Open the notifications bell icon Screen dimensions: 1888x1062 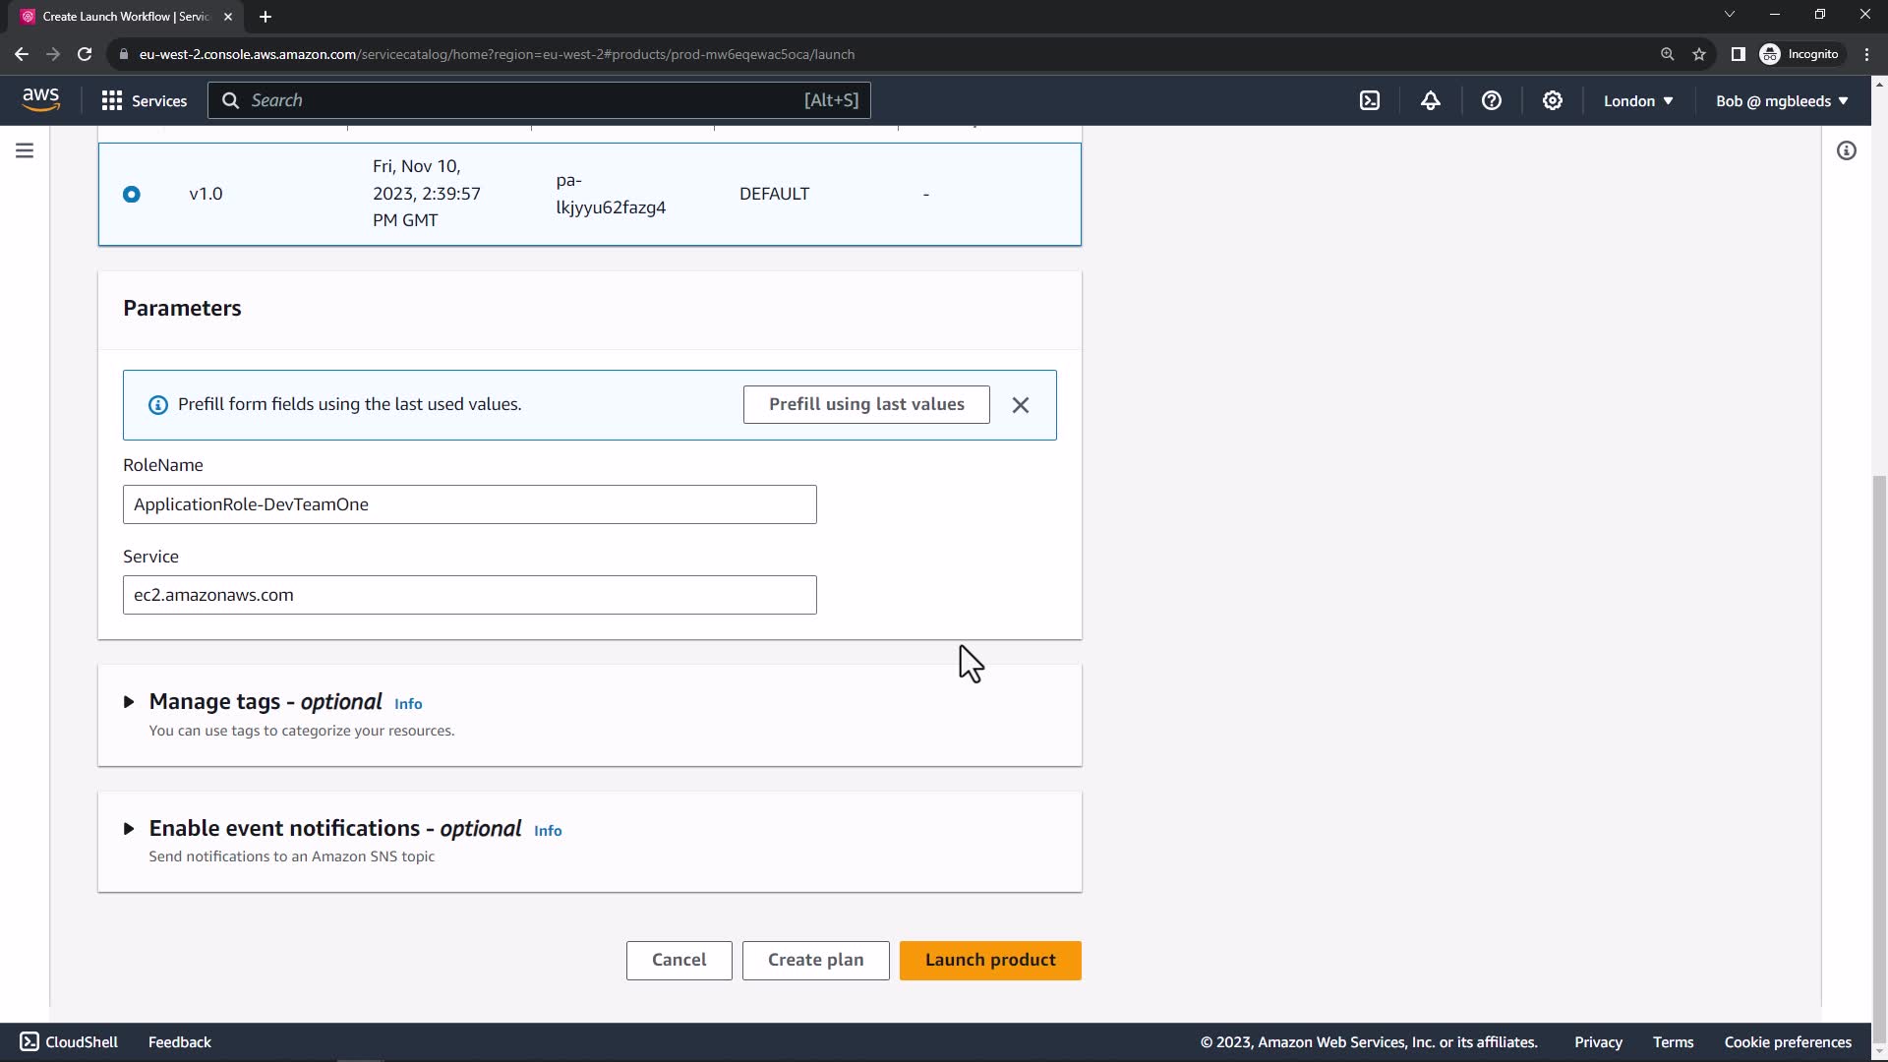coord(1431,100)
